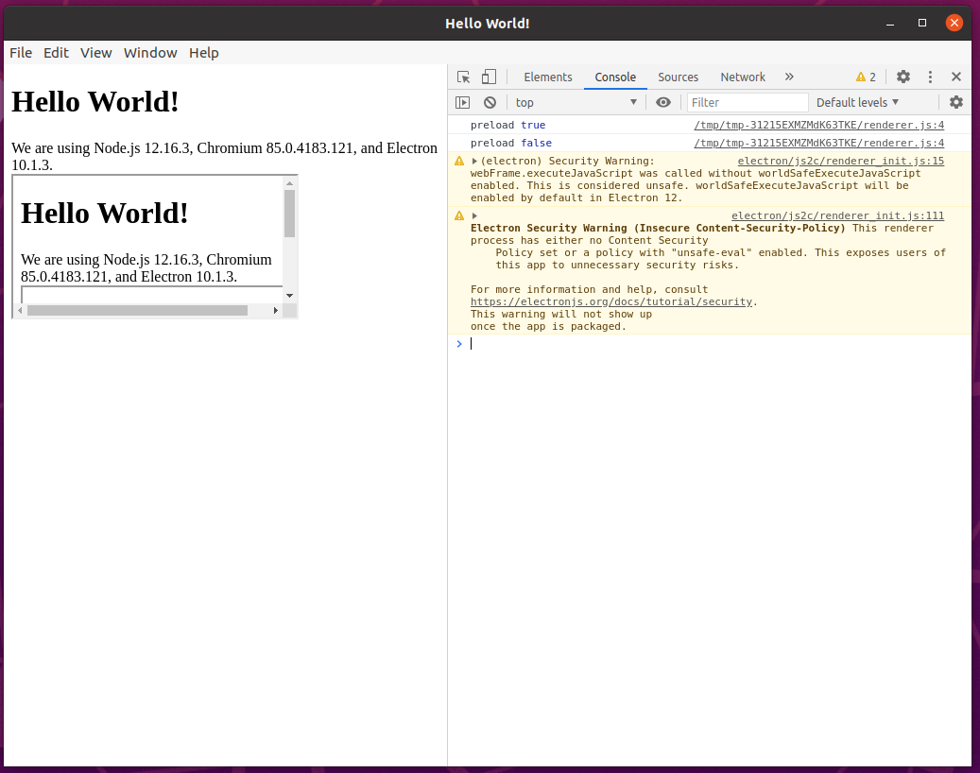Open the Default levels dropdown
Screen dimensions: 980x773
click(x=855, y=102)
